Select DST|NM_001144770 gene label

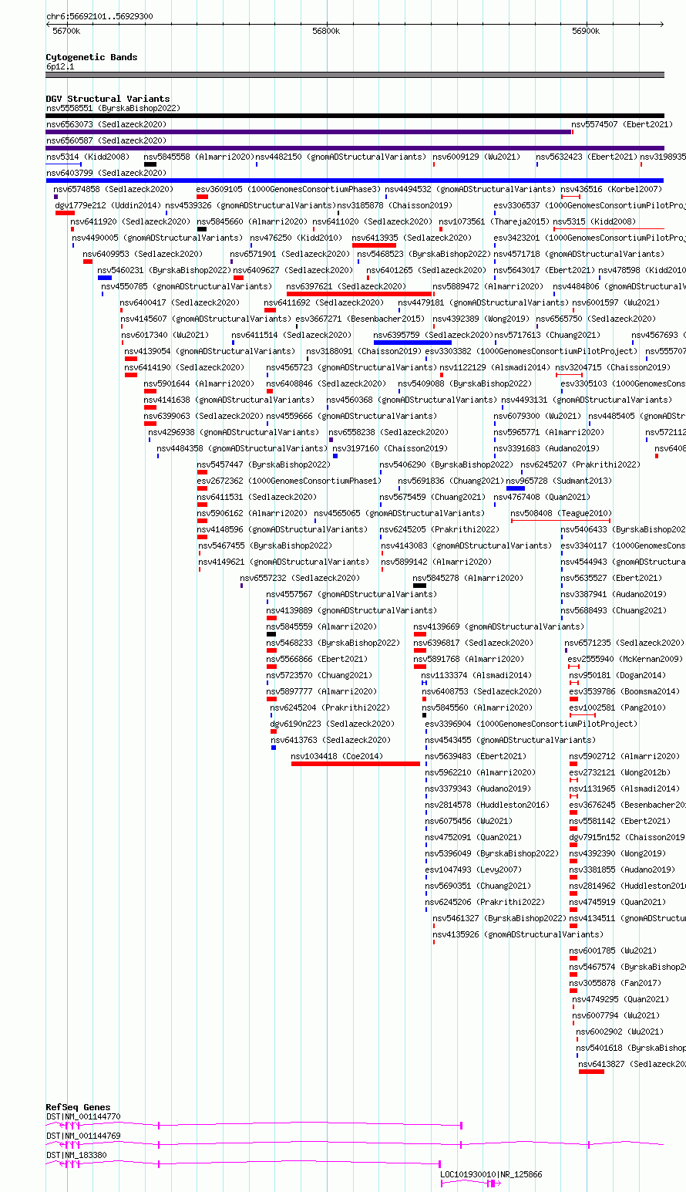(83, 1116)
